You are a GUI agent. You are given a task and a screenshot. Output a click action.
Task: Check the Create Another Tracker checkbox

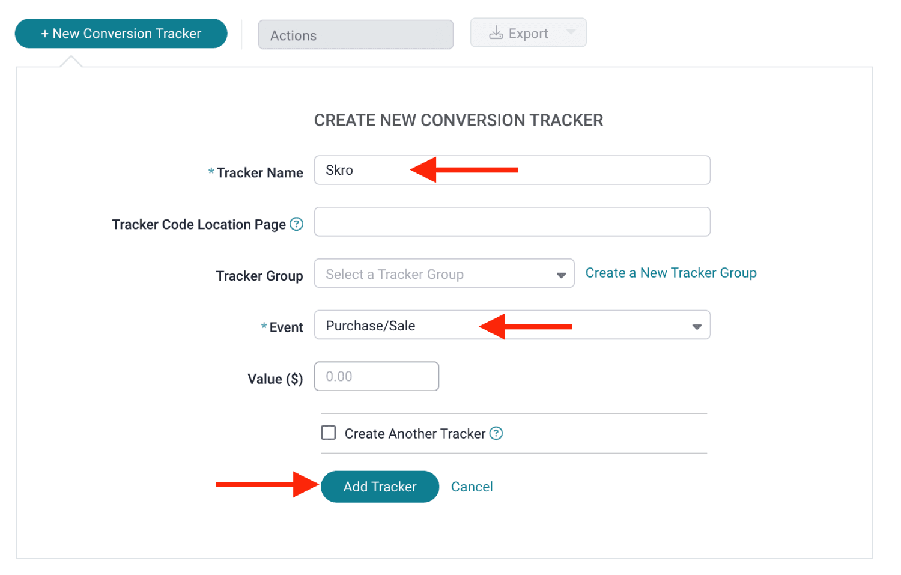(x=329, y=433)
